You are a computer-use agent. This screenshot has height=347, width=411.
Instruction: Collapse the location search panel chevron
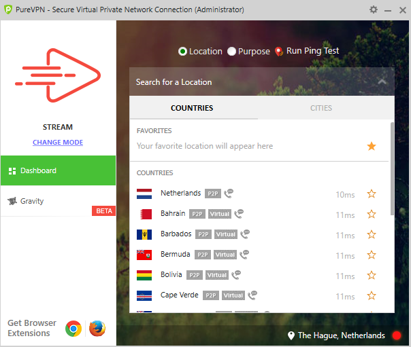pyautogui.click(x=382, y=82)
